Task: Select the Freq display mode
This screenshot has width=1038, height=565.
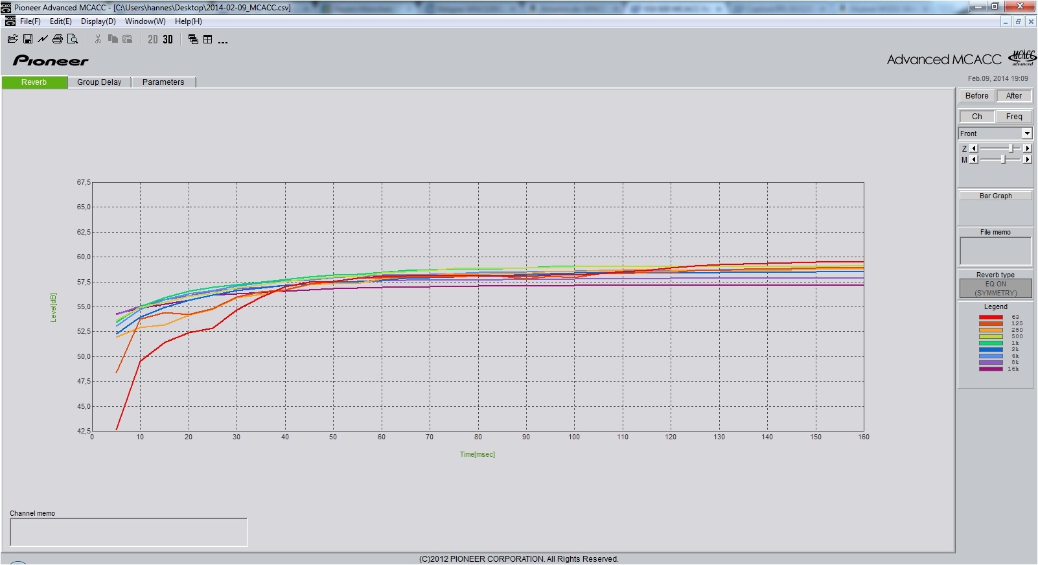Action: click(x=1013, y=117)
